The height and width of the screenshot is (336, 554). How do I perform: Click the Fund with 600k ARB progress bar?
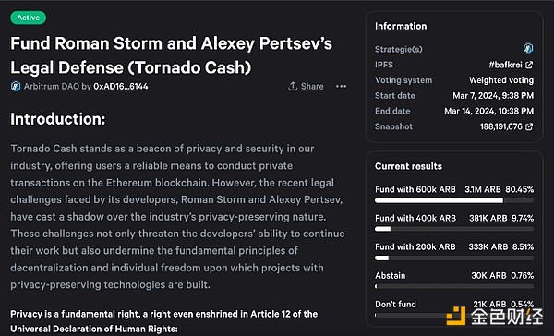click(x=454, y=200)
